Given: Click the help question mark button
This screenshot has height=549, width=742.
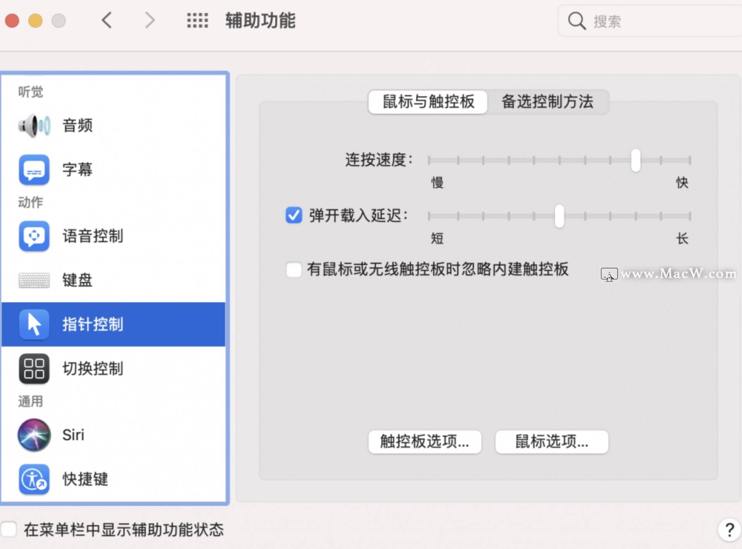Looking at the screenshot, I should [729, 530].
